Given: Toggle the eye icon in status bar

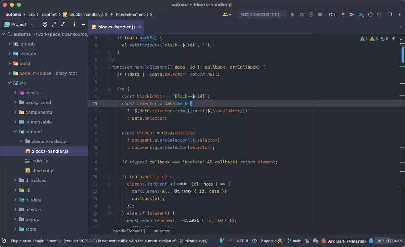Looking at the screenshot, I should point(255,241).
